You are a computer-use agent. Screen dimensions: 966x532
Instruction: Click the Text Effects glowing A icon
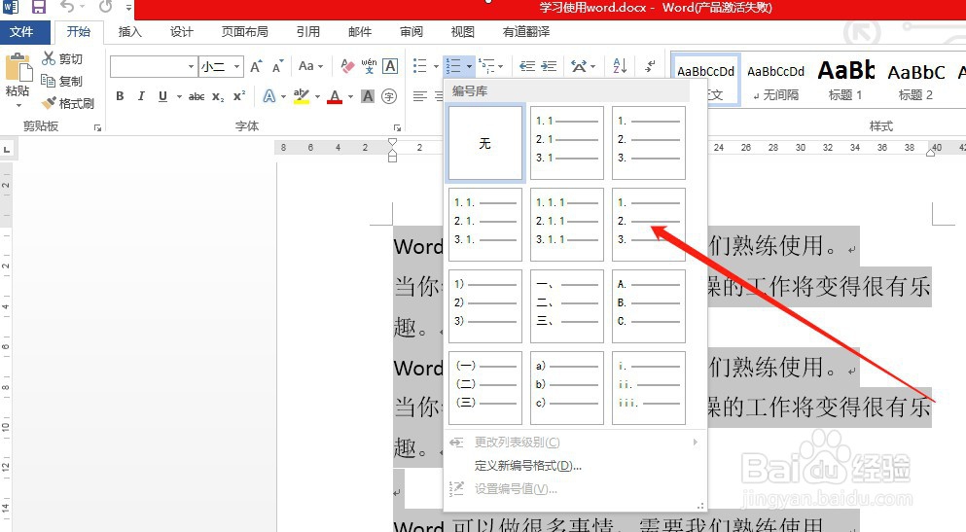pos(269,96)
